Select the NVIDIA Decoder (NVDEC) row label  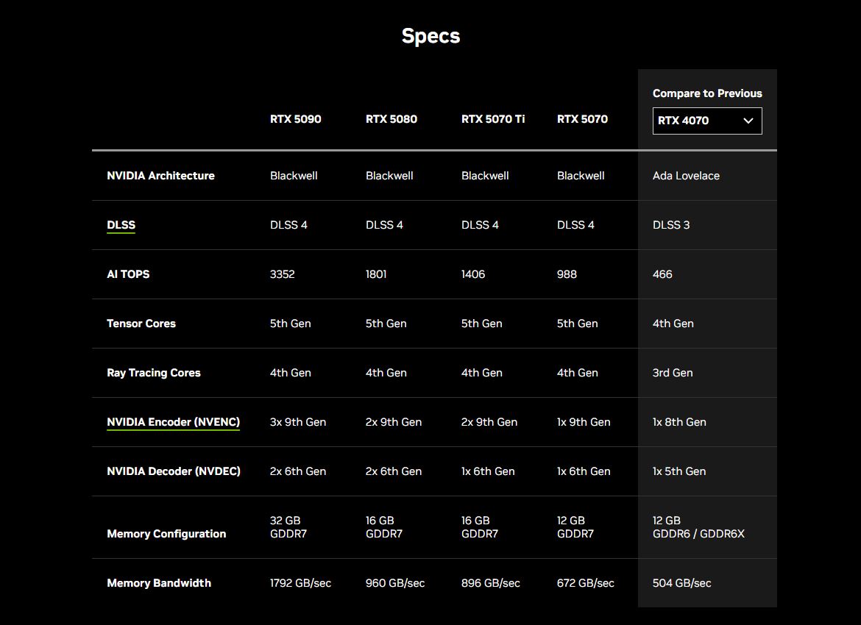pyautogui.click(x=173, y=471)
